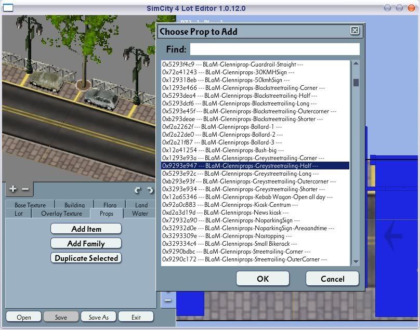
Task: Select Blackstreetrailing-Corner prop
Action: (x=256, y=88)
